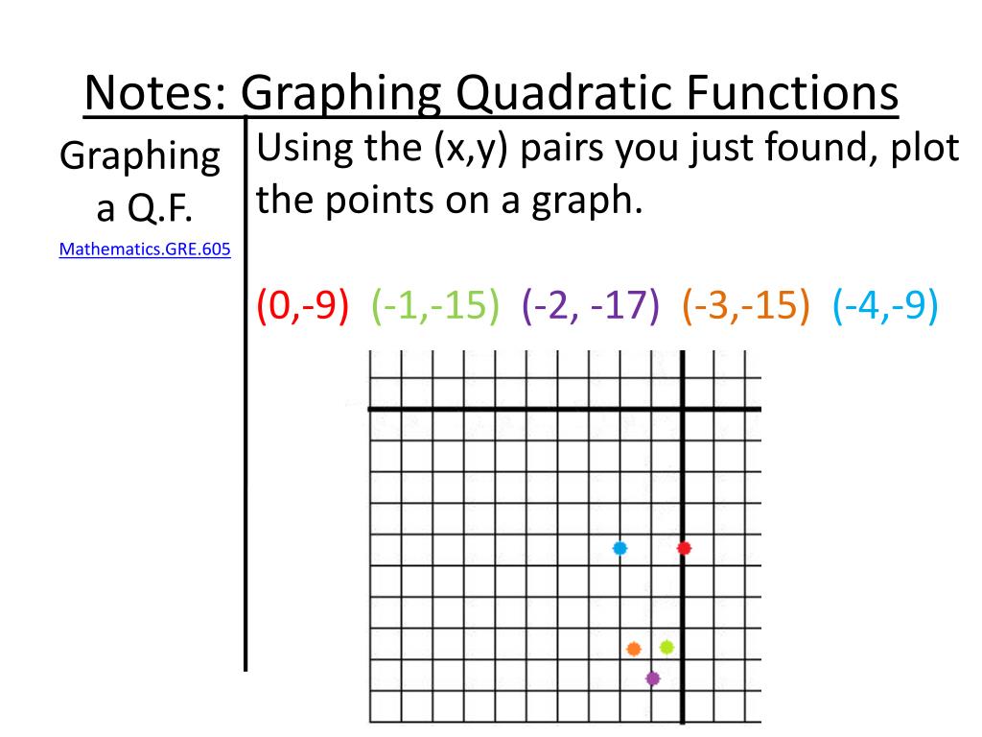Click the bold horizontal x-axis on the graph
Image resolution: width=982 pixels, height=737 pixels.
pyautogui.click(x=527, y=410)
